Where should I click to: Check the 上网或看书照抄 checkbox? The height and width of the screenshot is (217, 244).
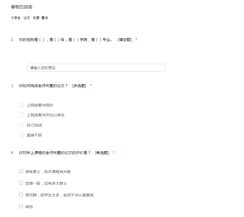(x=22, y=105)
